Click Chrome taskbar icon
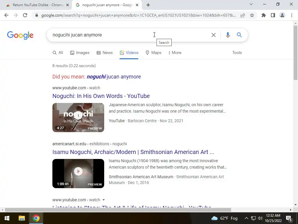Screen dimensions: 298x224 click(36, 218)
